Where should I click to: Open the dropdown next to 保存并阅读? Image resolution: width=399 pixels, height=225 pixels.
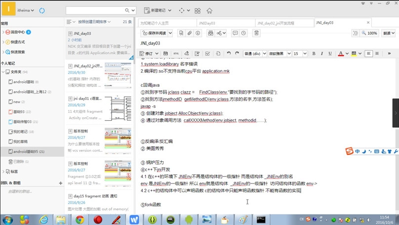tap(170, 33)
